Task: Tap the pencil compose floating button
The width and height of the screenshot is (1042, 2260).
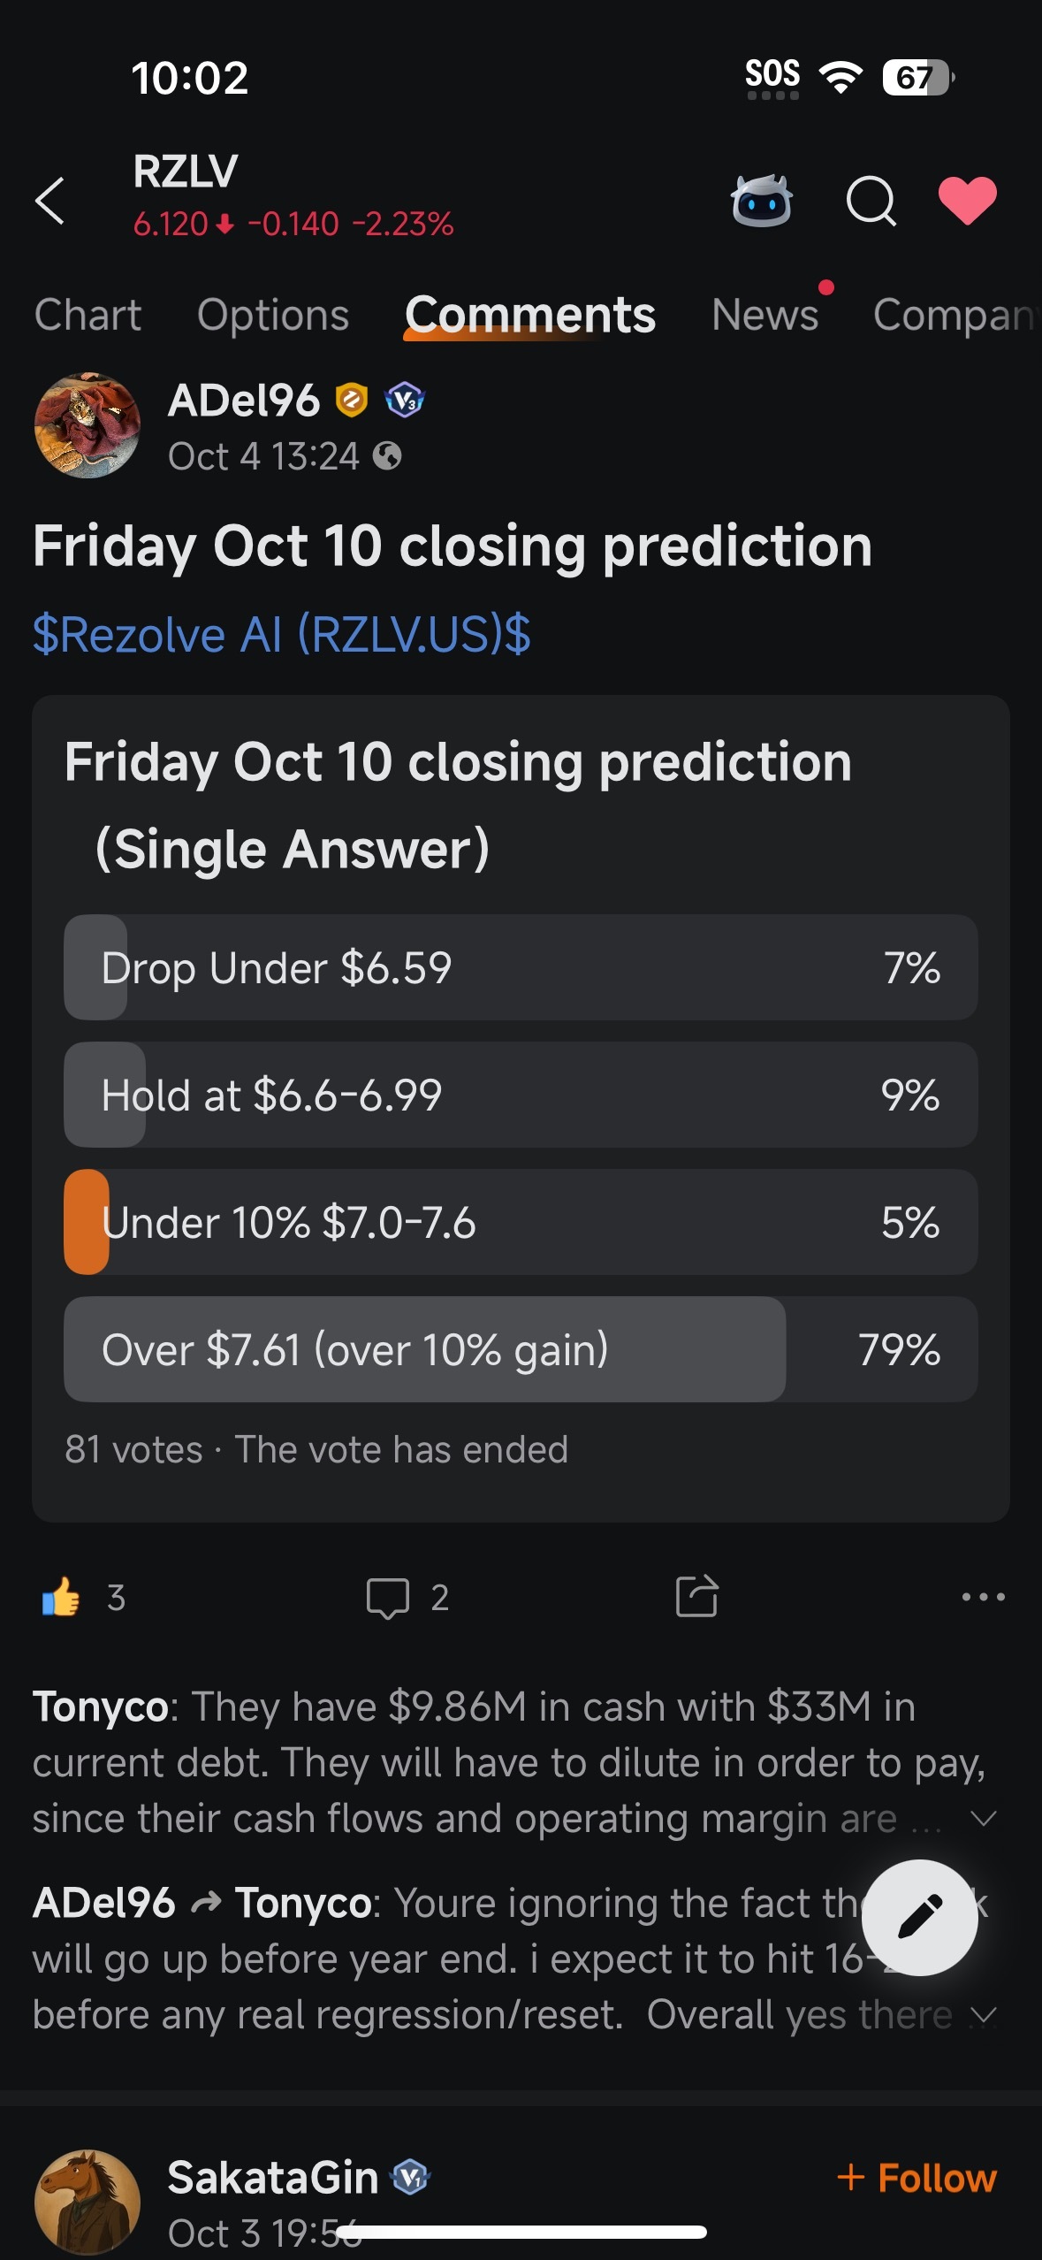Action: point(919,1917)
